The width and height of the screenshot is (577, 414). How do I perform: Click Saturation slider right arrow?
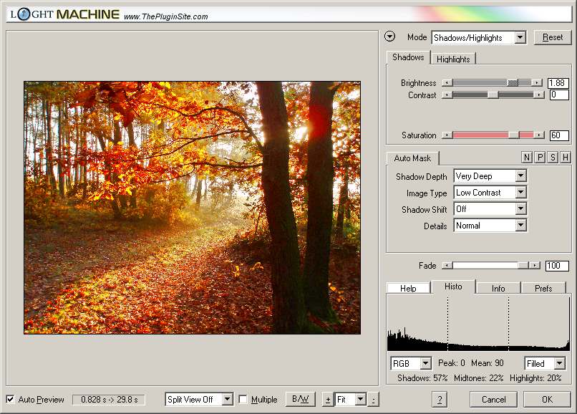point(539,135)
